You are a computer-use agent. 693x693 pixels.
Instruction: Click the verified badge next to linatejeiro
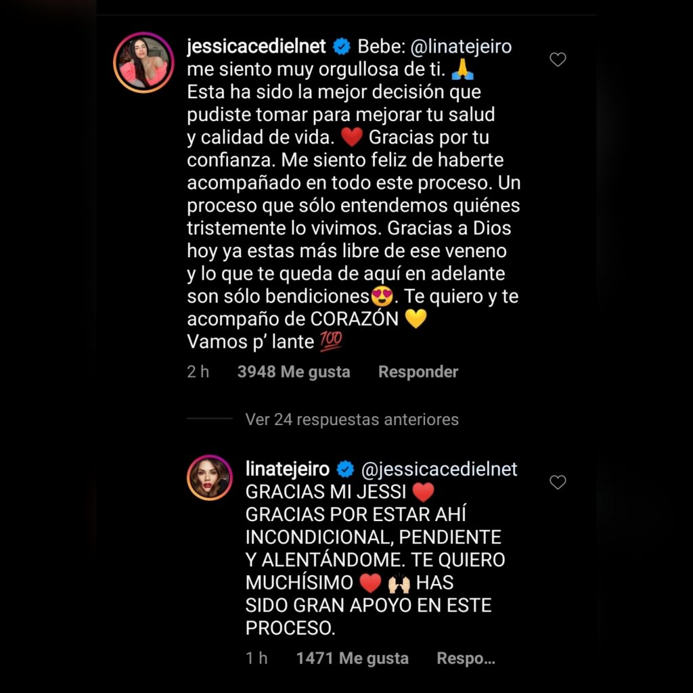pos(345,470)
